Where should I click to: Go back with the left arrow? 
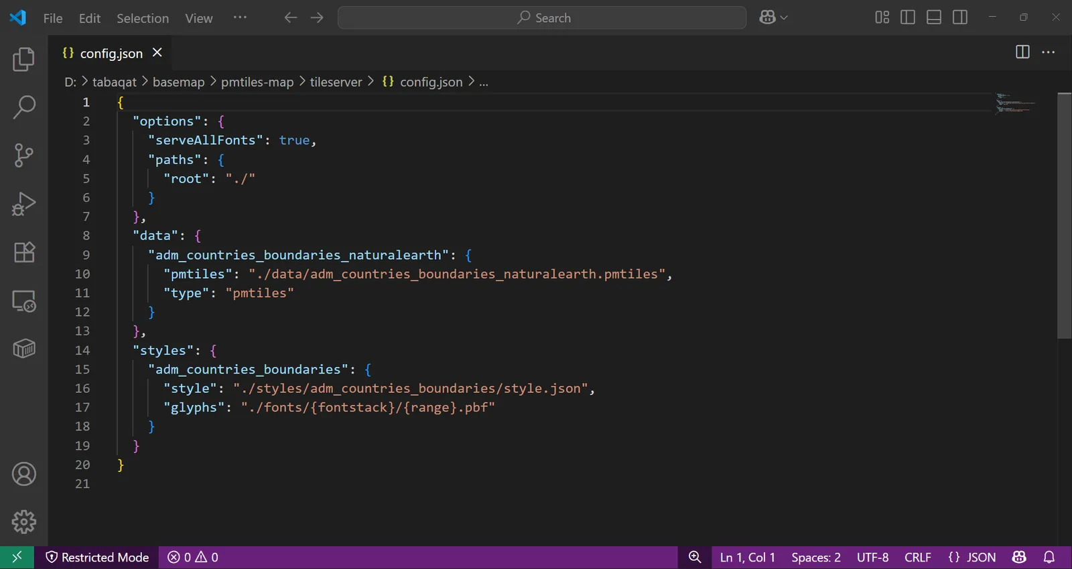pos(290,17)
